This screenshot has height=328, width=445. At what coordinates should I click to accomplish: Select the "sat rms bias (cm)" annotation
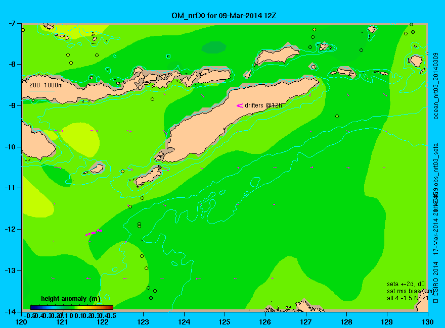[x=410, y=291]
